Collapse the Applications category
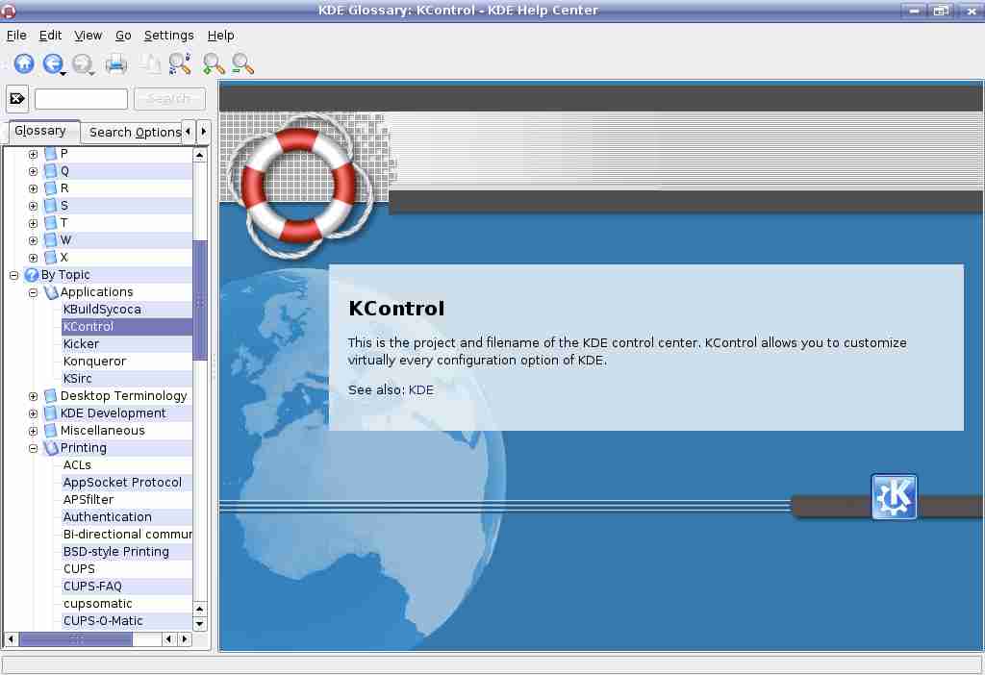The image size is (985, 675). [33, 292]
